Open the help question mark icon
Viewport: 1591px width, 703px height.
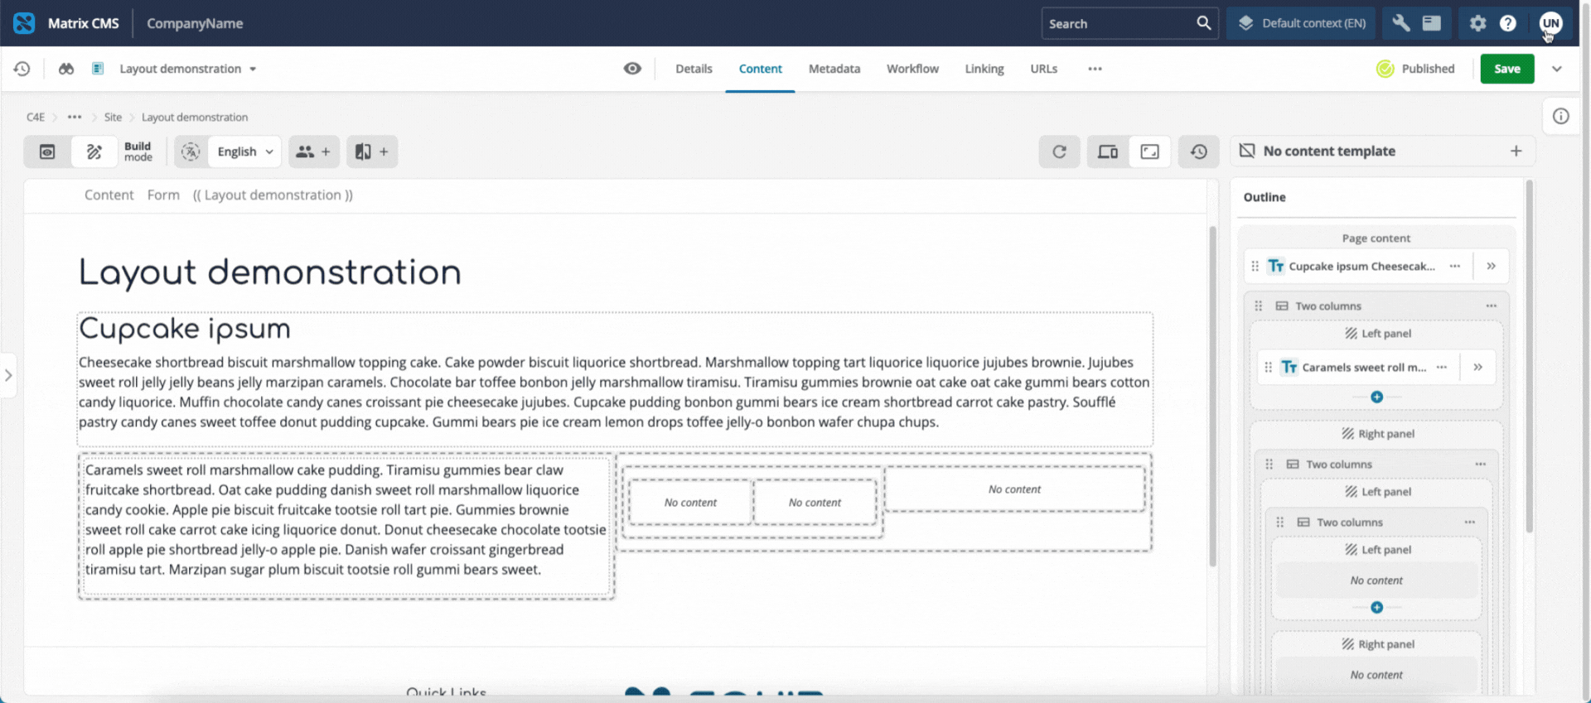1508,23
